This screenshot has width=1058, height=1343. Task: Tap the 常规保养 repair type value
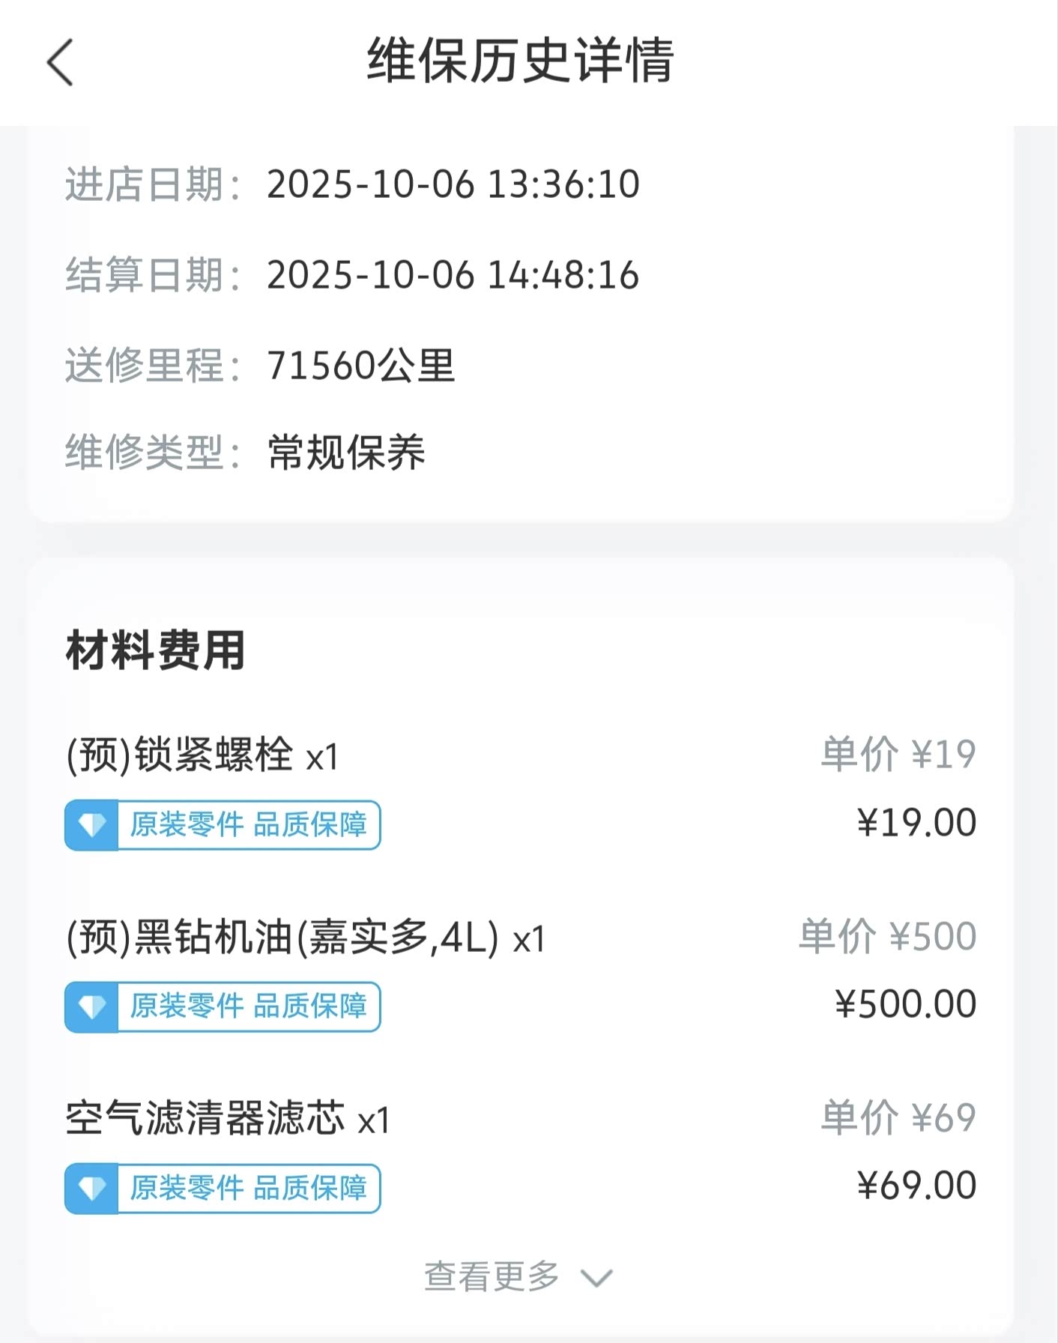click(346, 453)
